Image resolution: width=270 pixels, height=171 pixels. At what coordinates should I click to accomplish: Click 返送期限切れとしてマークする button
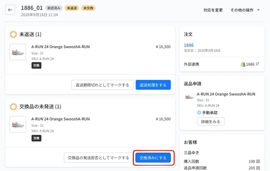click(x=103, y=85)
